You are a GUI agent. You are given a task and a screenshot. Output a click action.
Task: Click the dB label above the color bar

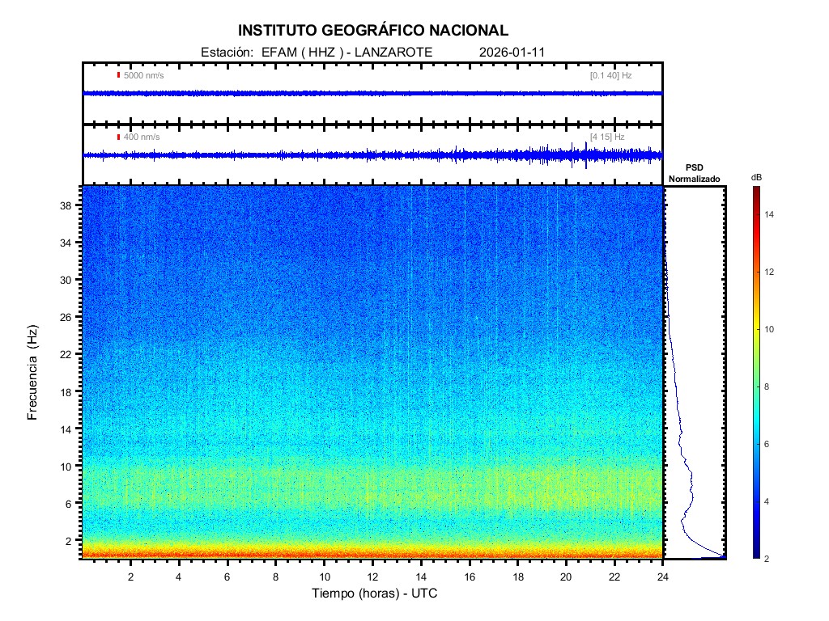[755, 177]
